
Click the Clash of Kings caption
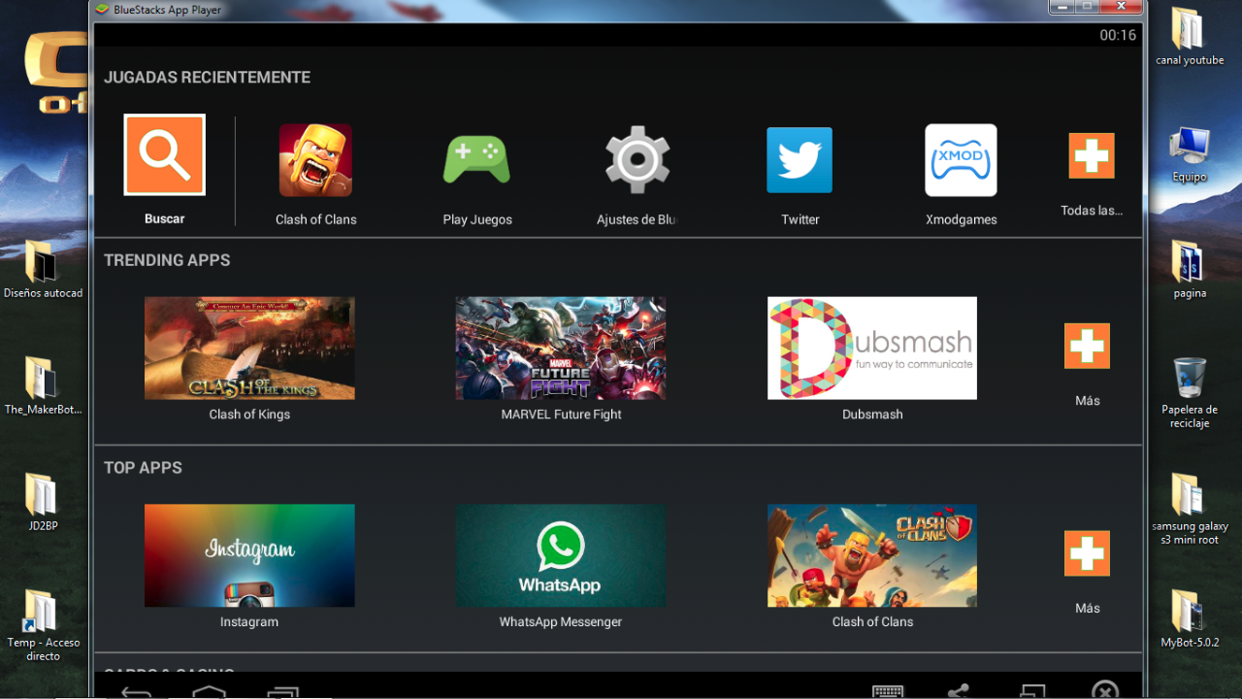click(249, 415)
